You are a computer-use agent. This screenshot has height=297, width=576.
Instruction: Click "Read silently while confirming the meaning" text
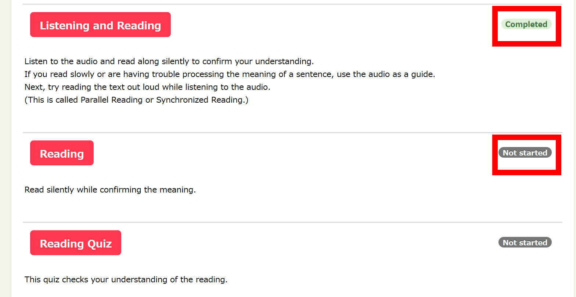110,190
